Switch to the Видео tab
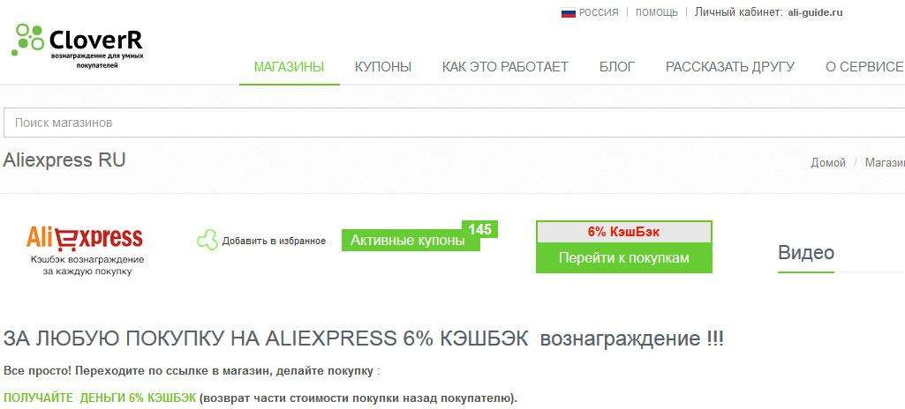 (x=806, y=252)
